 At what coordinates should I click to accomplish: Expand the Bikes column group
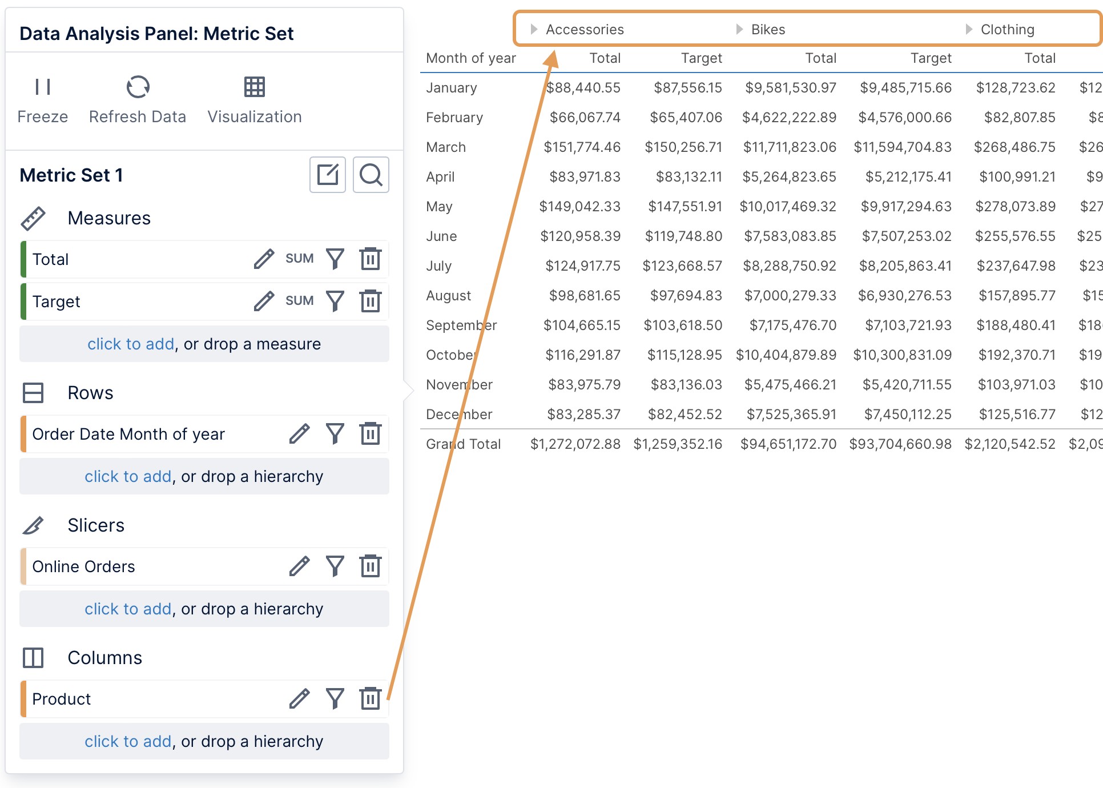click(739, 29)
